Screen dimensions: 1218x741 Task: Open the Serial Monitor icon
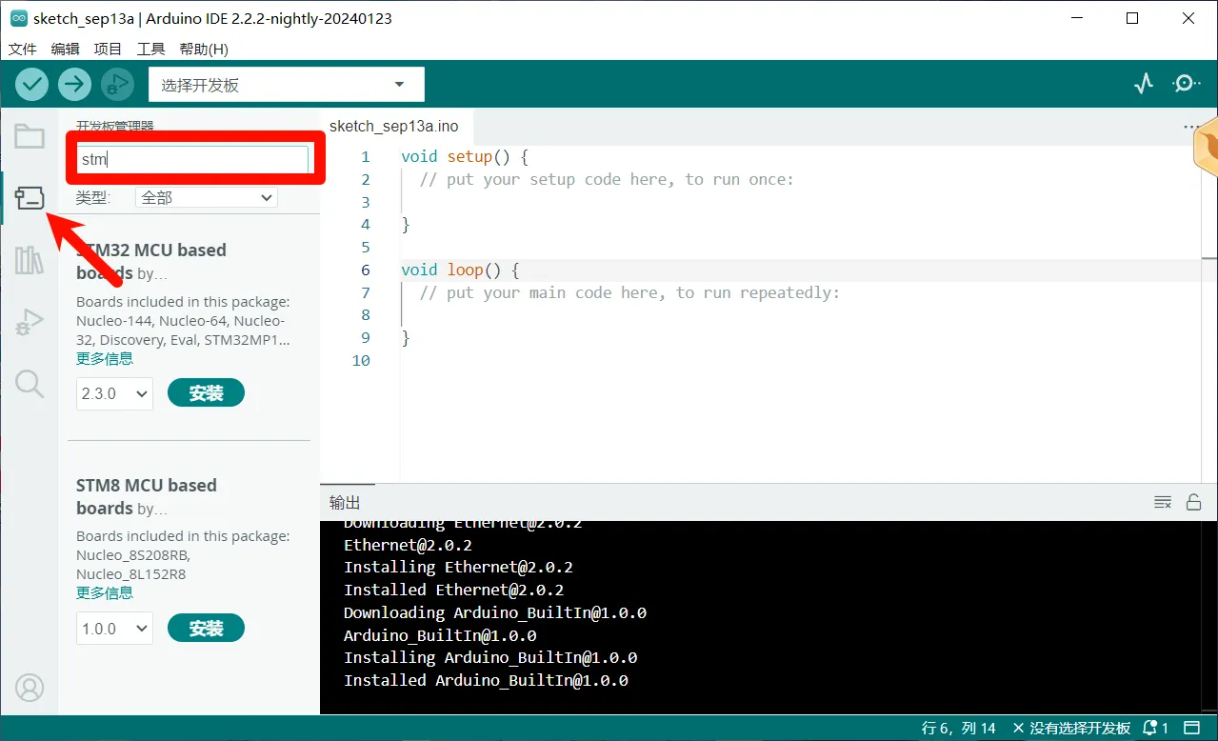[1187, 84]
